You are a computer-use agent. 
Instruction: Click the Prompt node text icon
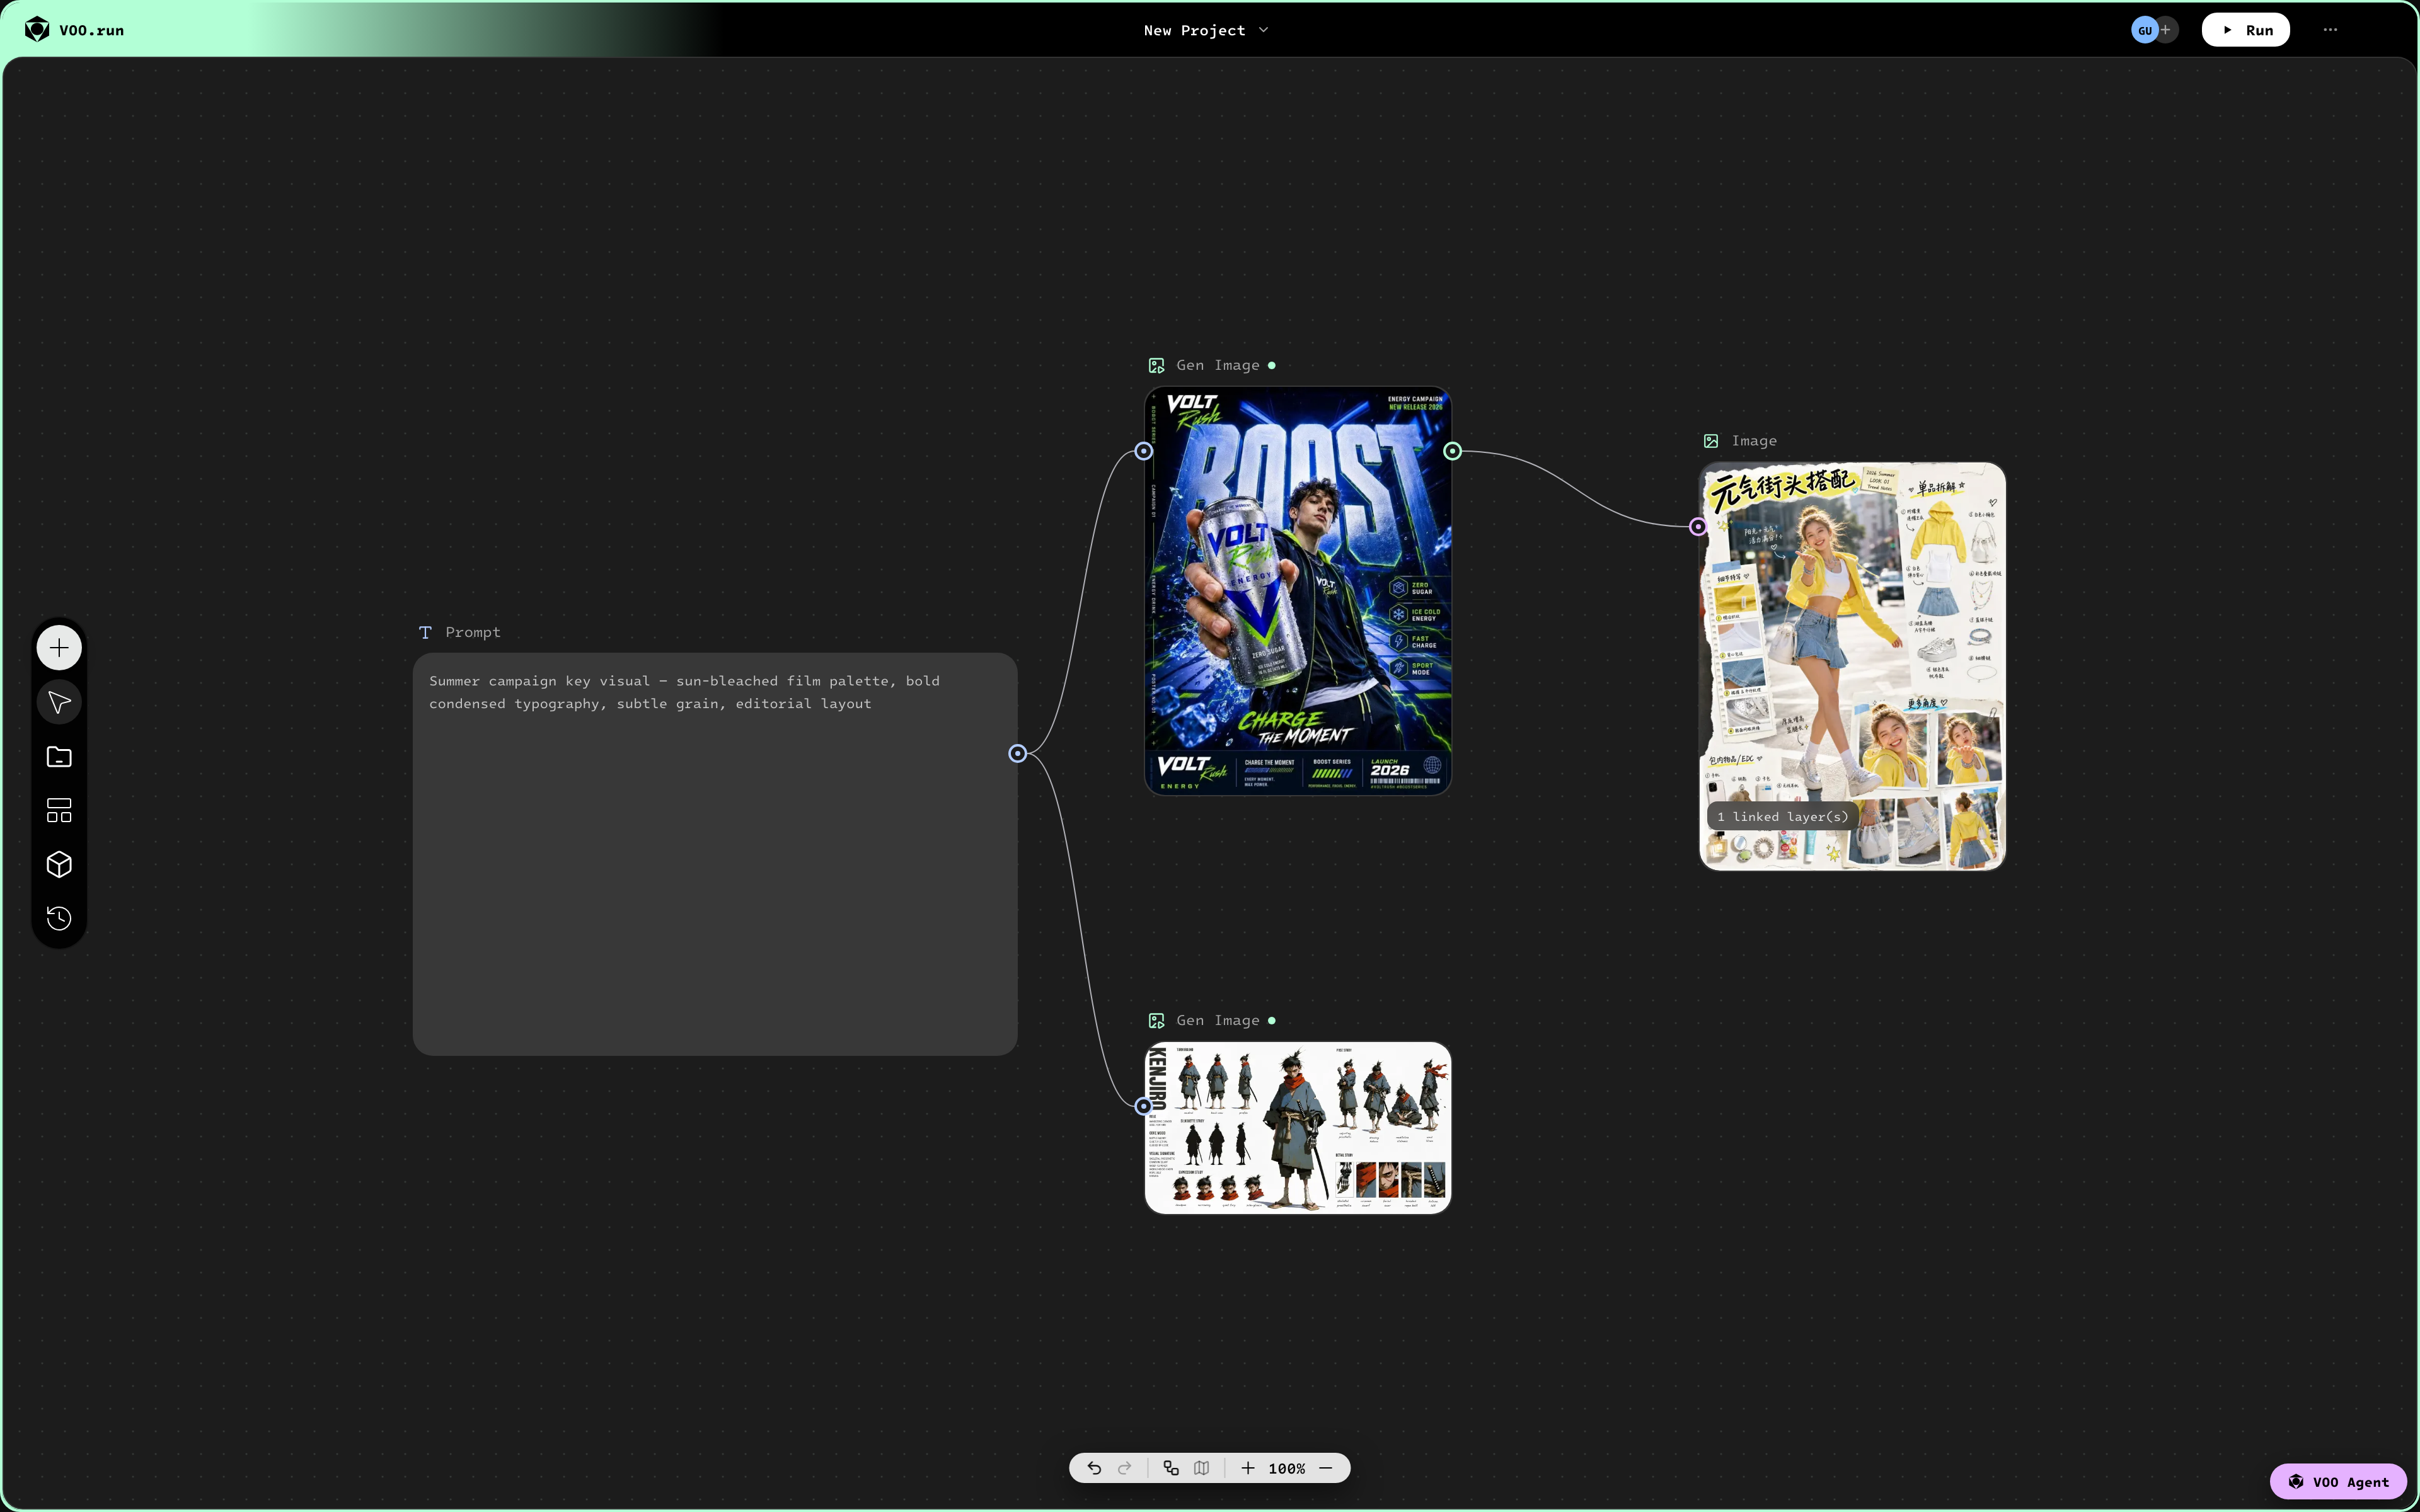pyautogui.click(x=425, y=632)
